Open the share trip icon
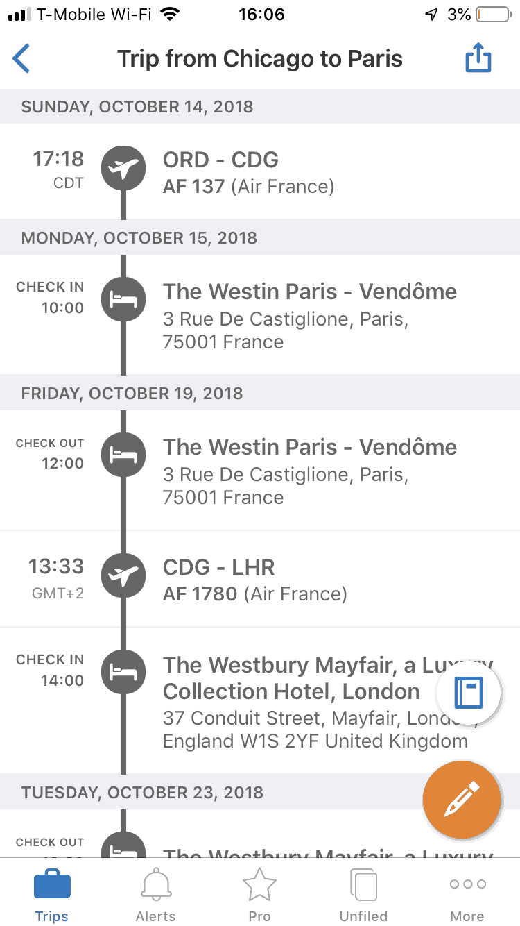The width and height of the screenshot is (520, 926). click(x=478, y=59)
